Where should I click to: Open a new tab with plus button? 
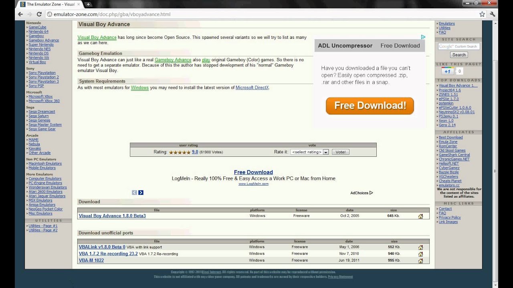pos(88,4)
